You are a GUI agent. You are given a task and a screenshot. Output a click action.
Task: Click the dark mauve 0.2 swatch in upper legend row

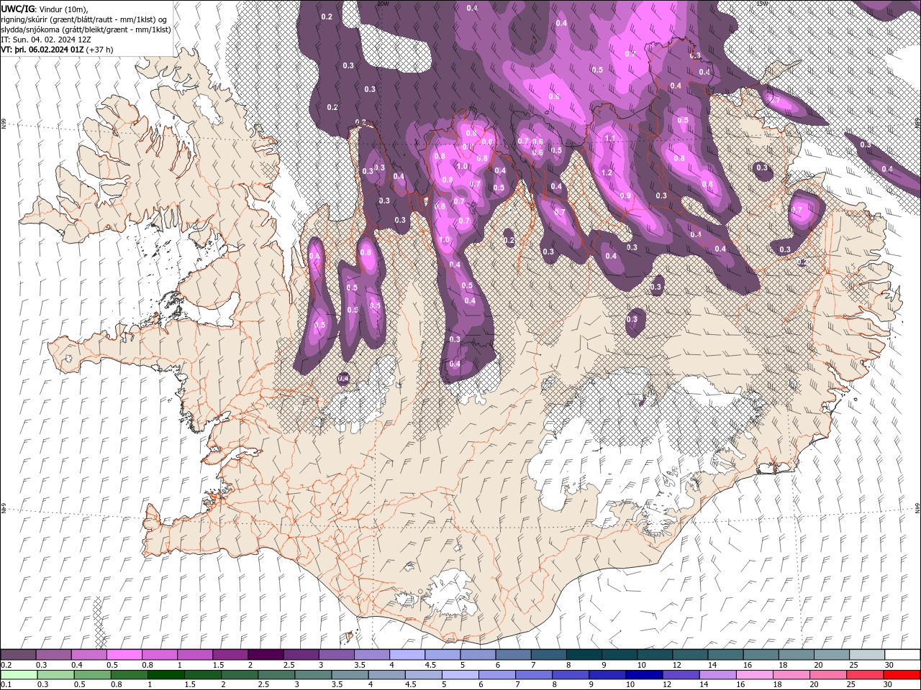(19, 654)
